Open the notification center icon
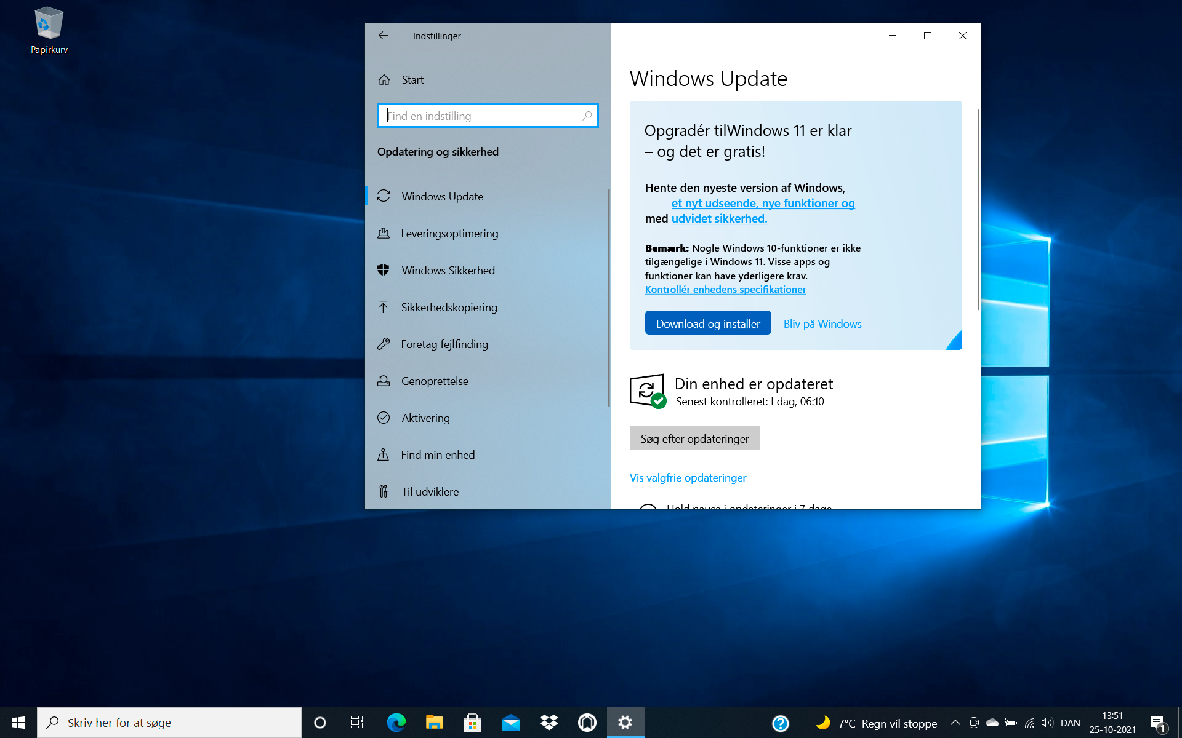The width and height of the screenshot is (1182, 738). click(x=1157, y=723)
